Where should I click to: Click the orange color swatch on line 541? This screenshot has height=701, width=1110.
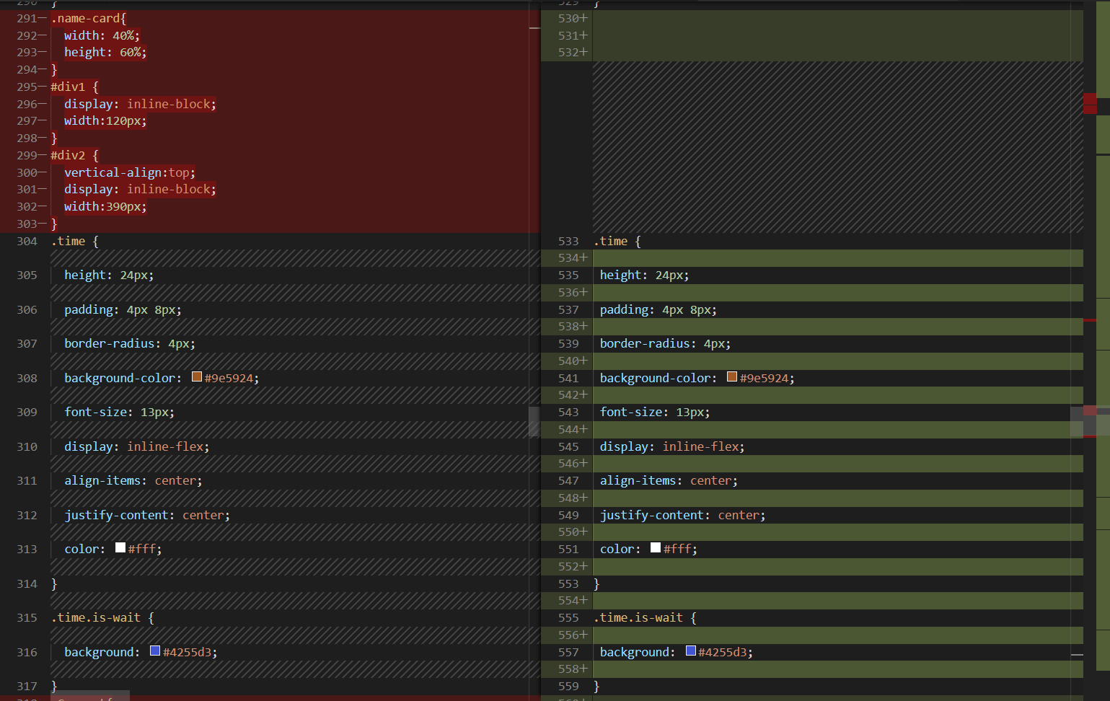[x=731, y=376]
